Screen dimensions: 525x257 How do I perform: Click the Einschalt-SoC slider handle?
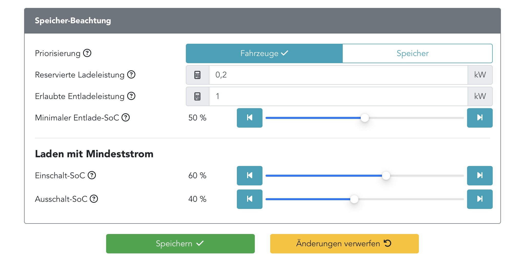click(x=386, y=176)
